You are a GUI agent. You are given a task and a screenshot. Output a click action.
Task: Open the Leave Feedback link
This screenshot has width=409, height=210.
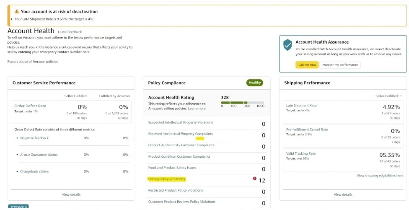(x=70, y=32)
